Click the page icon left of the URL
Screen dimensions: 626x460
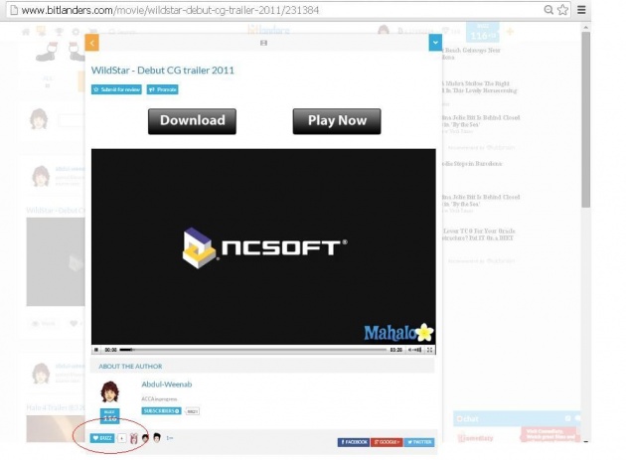(x=14, y=10)
